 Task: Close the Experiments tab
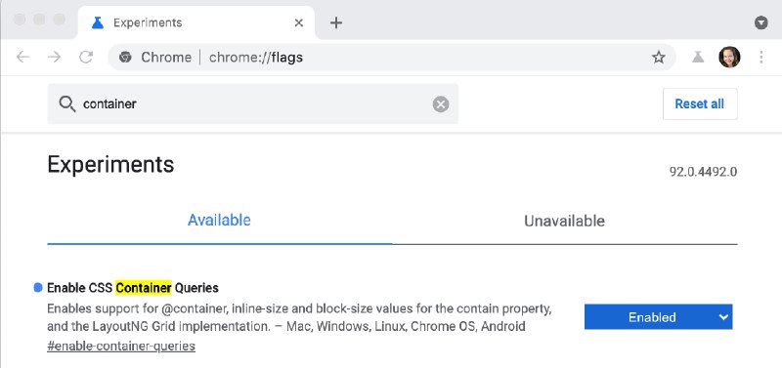pyautogui.click(x=299, y=22)
